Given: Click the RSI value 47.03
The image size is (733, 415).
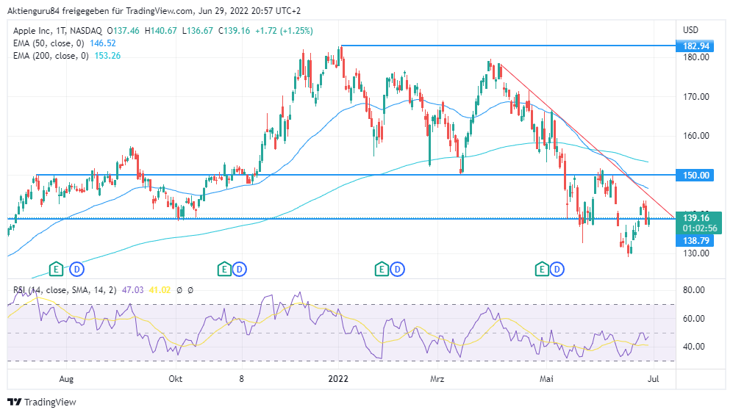Looking at the screenshot, I should (x=133, y=290).
